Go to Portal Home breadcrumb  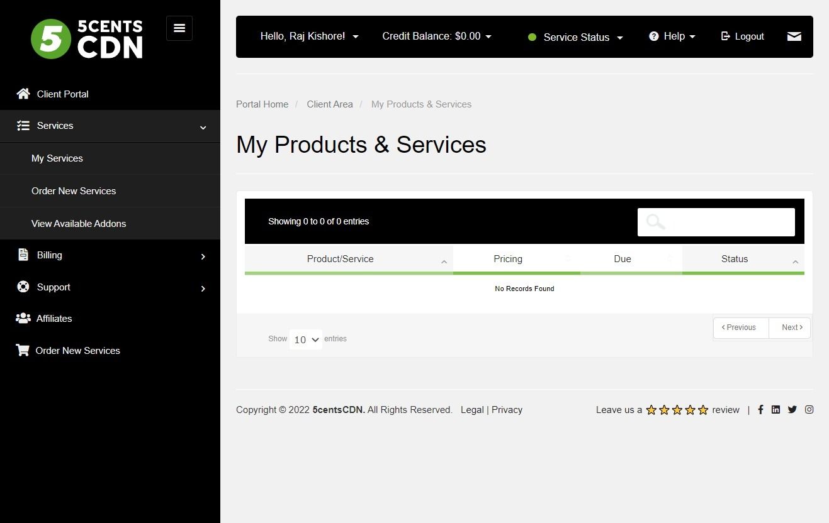(262, 104)
